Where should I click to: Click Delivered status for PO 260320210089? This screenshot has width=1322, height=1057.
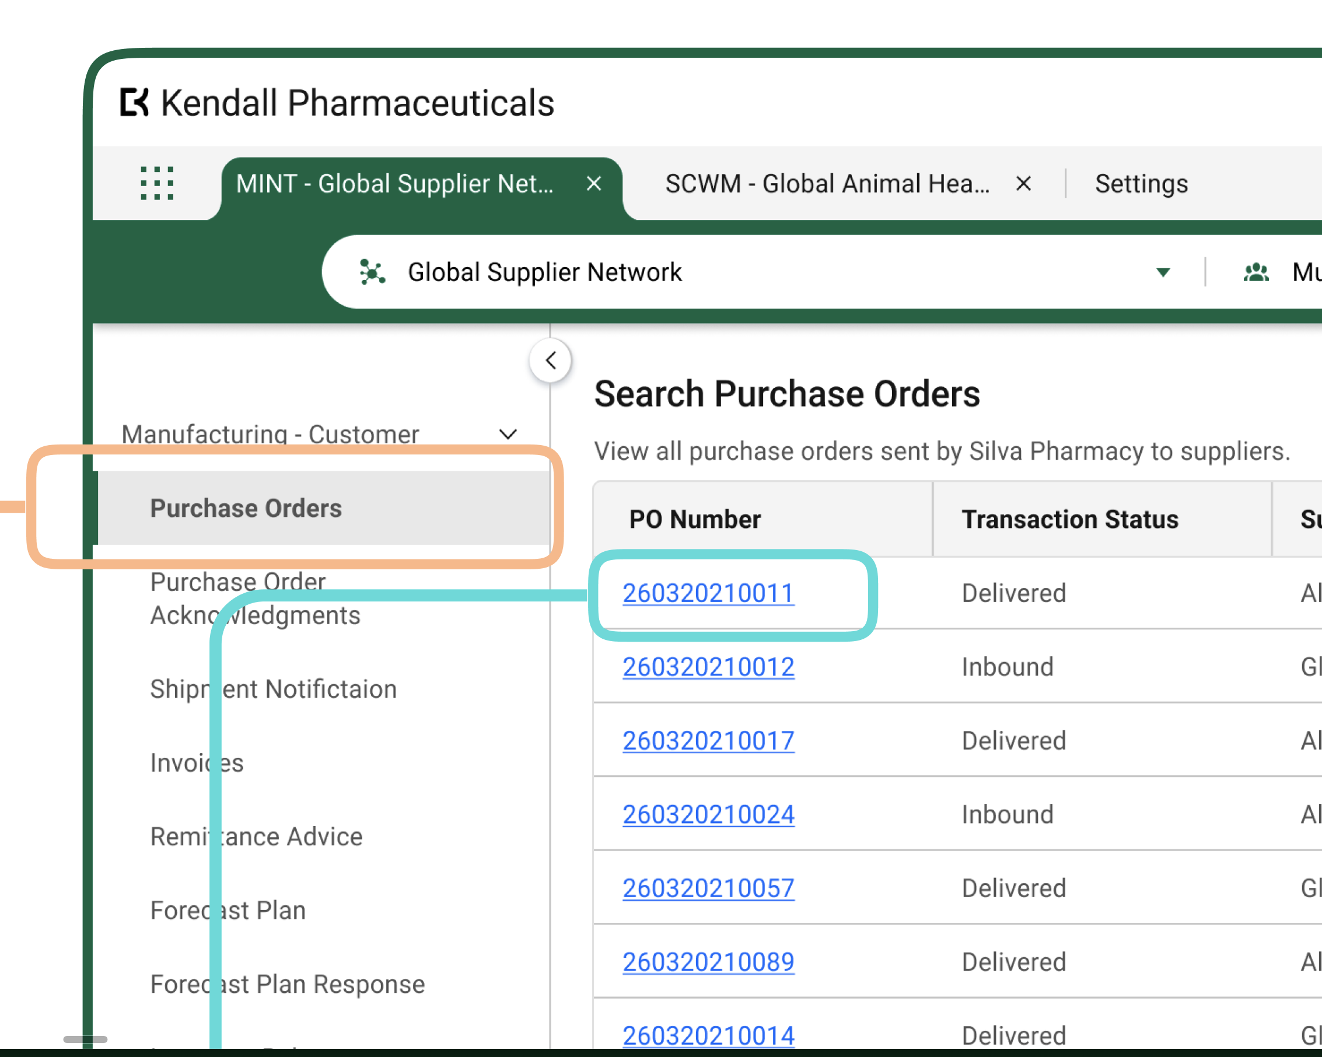(x=1013, y=961)
